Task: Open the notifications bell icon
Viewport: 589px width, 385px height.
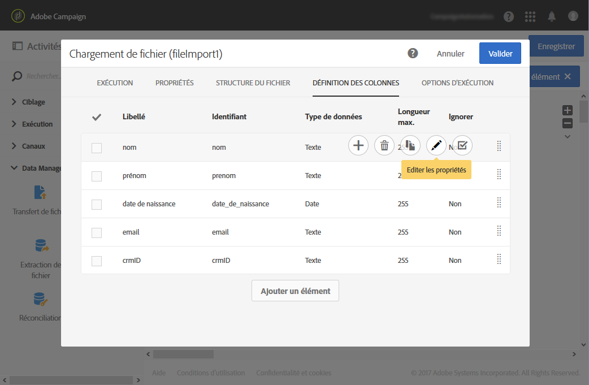Action: tap(552, 16)
